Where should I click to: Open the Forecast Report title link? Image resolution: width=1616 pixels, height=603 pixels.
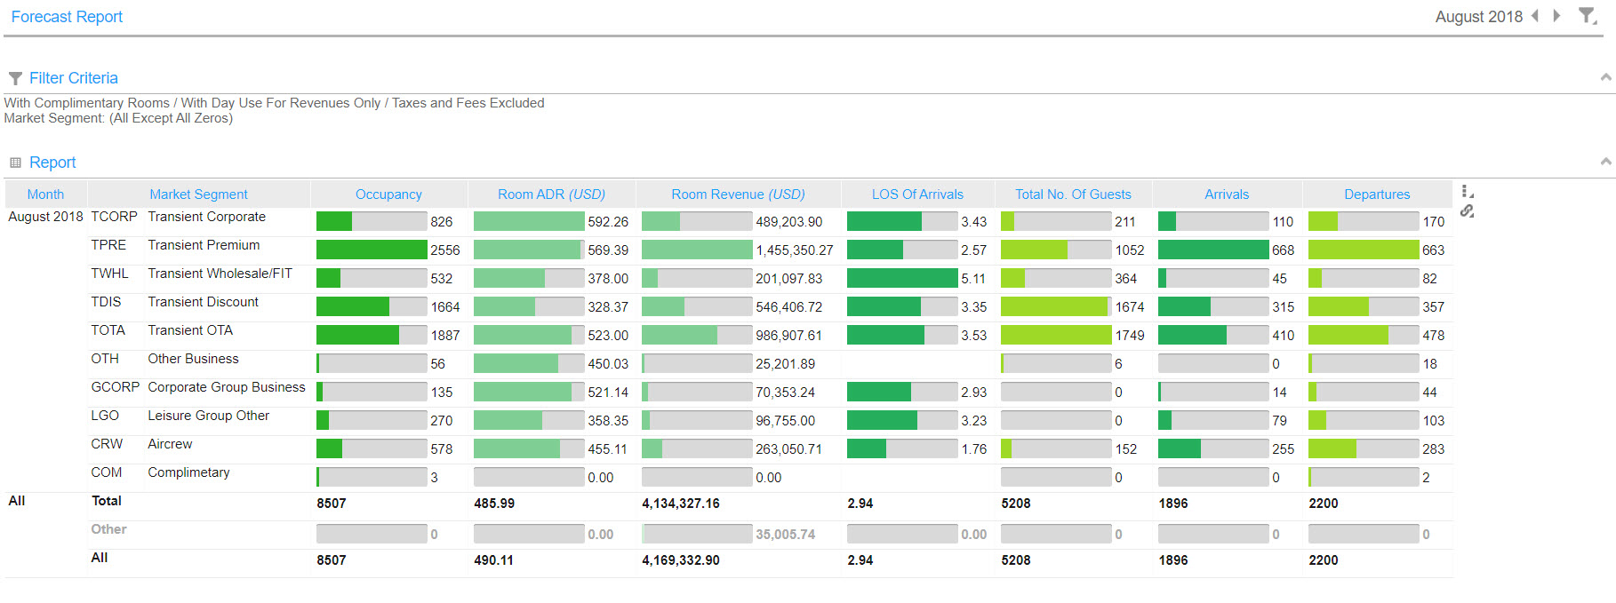tap(67, 17)
